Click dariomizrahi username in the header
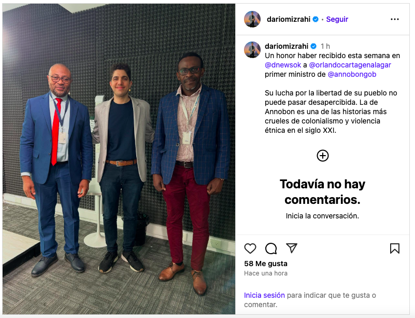 click(x=289, y=19)
